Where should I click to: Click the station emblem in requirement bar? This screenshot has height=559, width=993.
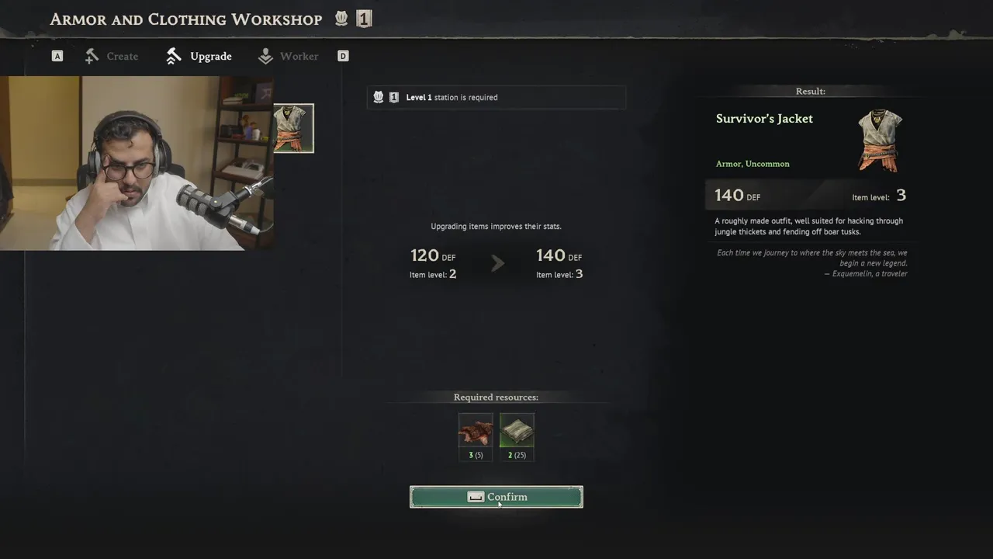pos(379,97)
